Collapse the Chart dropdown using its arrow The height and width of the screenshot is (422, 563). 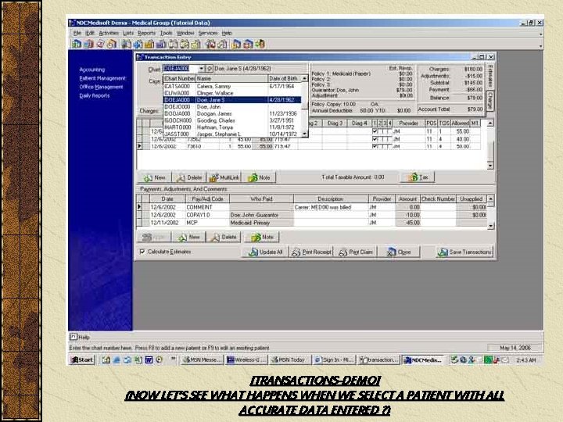pos(202,69)
